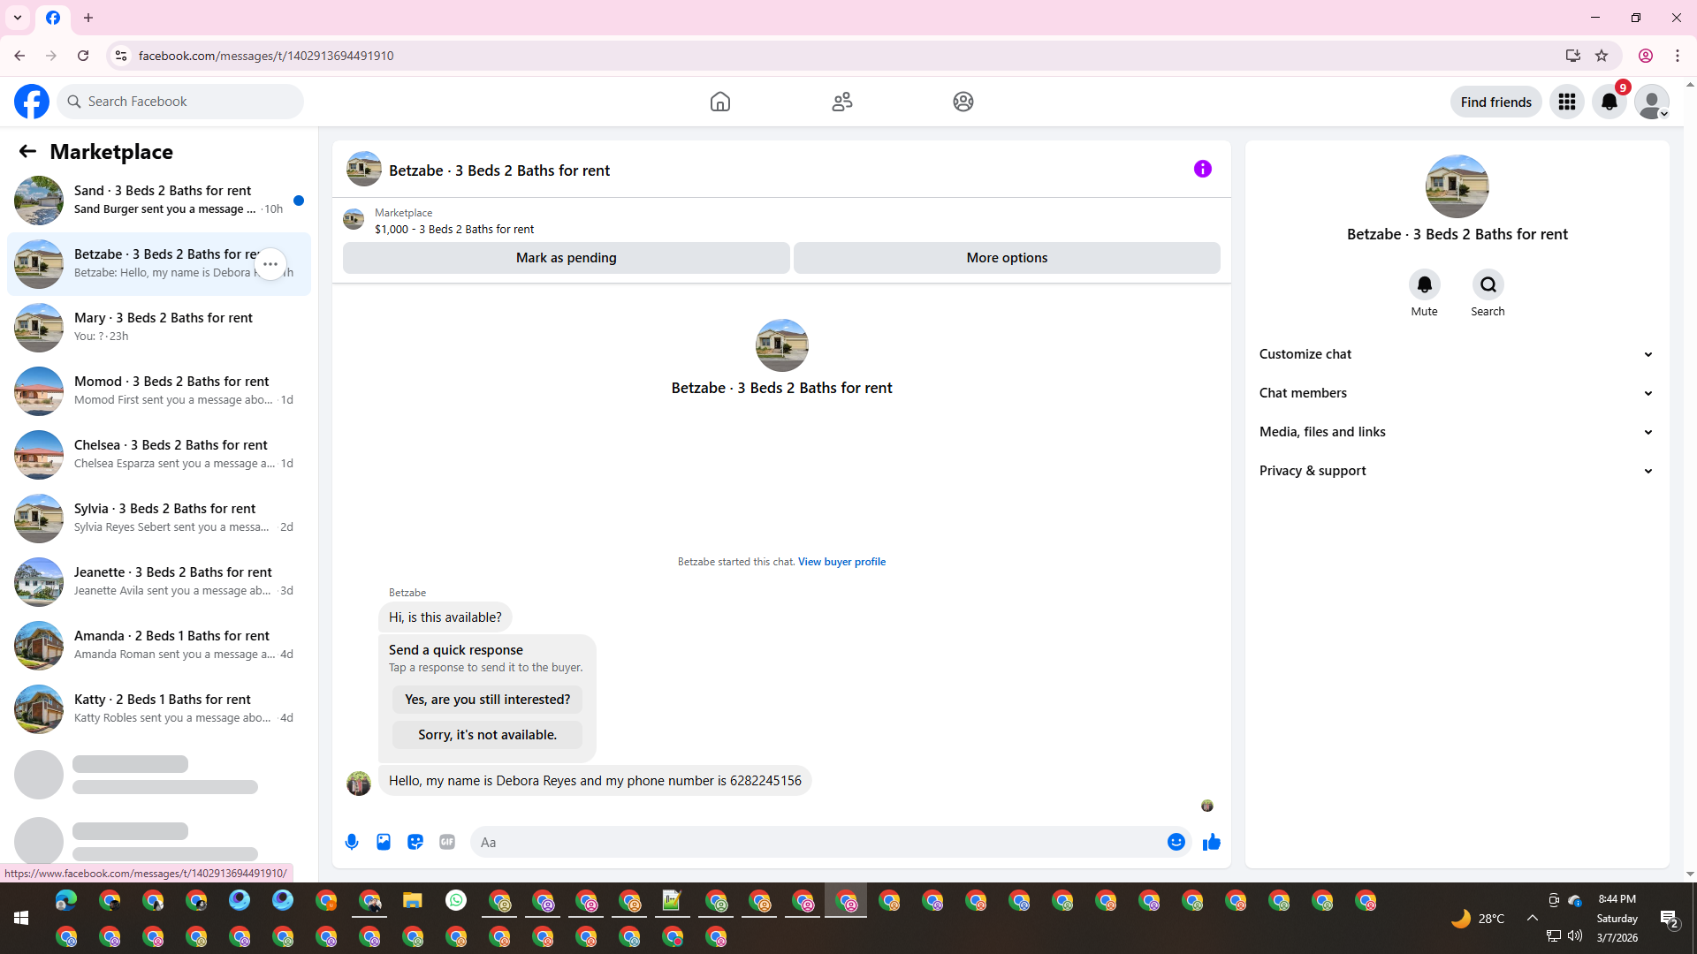The image size is (1697, 954).
Task: Click Find friends button
Action: pyautogui.click(x=1495, y=102)
